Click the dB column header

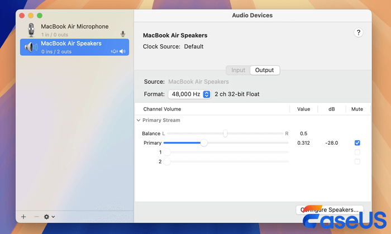(x=331, y=109)
